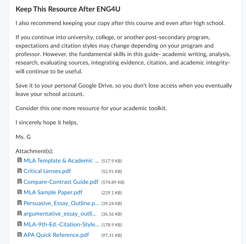Click document icon beside MLA-9th-Ed.-Citation-Style

(19, 224)
